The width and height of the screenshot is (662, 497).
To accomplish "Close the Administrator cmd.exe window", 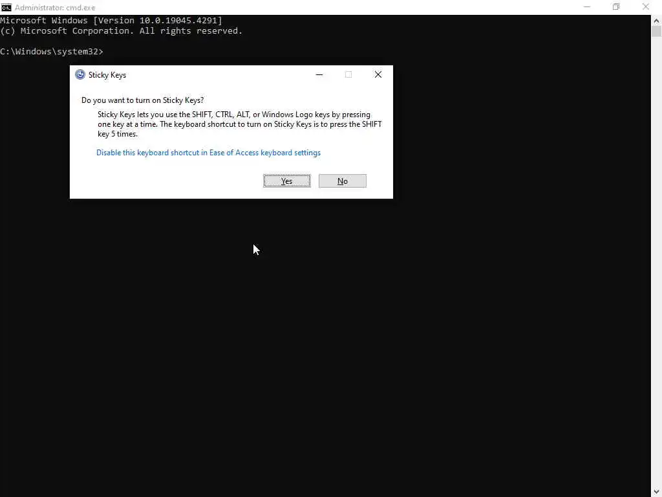I will click(646, 6).
